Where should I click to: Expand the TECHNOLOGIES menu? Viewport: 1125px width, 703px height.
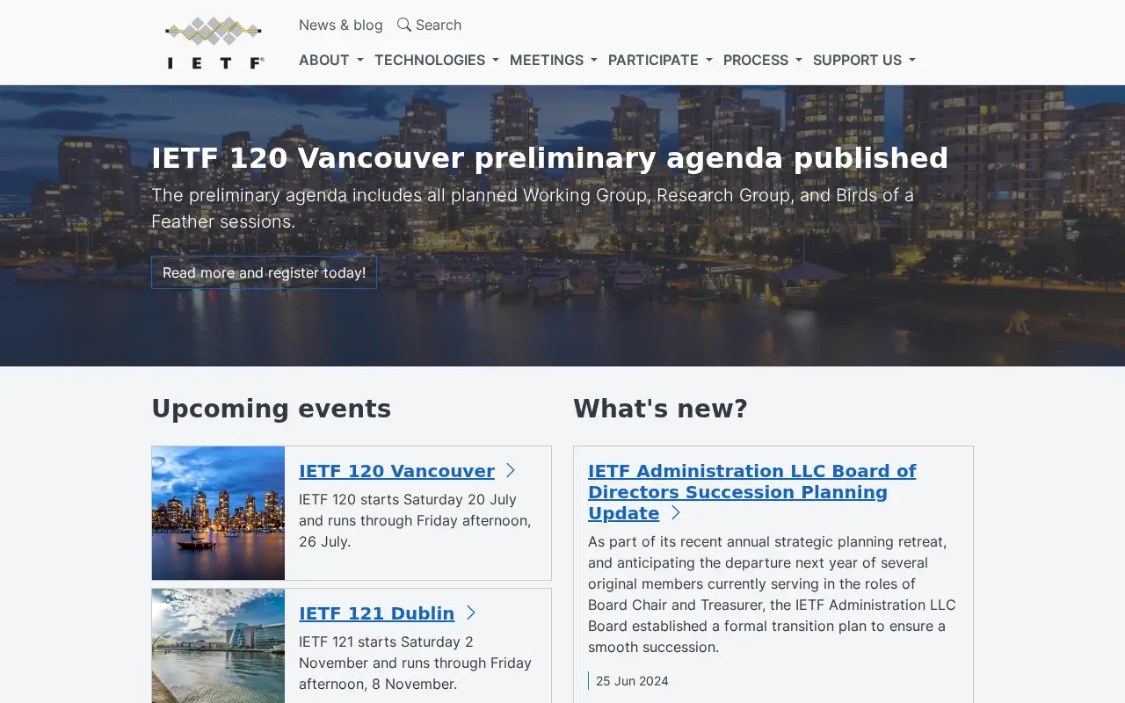tap(436, 60)
